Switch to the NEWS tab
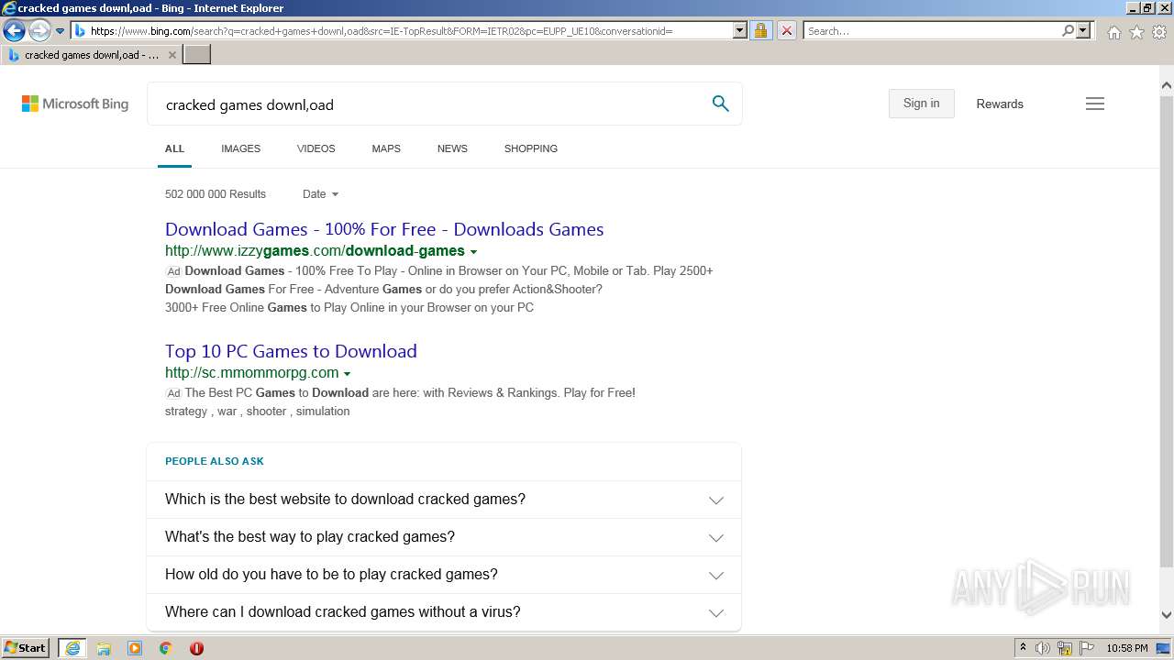 pyautogui.click(x=452, y=148)
